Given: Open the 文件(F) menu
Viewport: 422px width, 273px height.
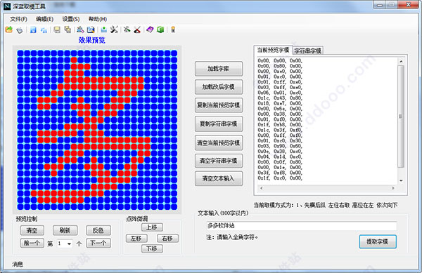Looking at the screenshot, I should click(x=18, y=19).
